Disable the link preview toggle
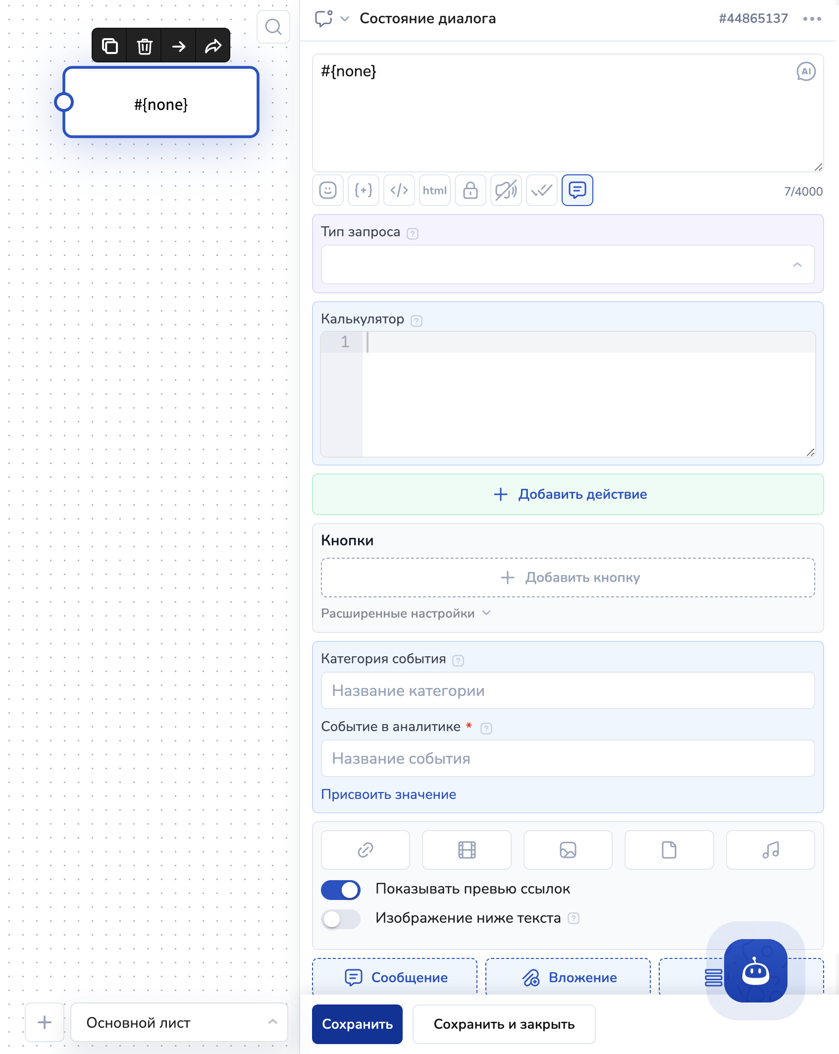839x1054 pixels. (341, 890)
